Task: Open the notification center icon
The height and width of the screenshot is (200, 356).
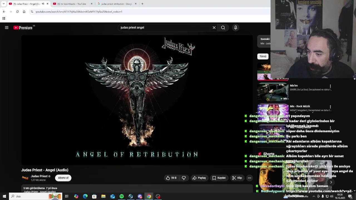Action: click(350, 196)
